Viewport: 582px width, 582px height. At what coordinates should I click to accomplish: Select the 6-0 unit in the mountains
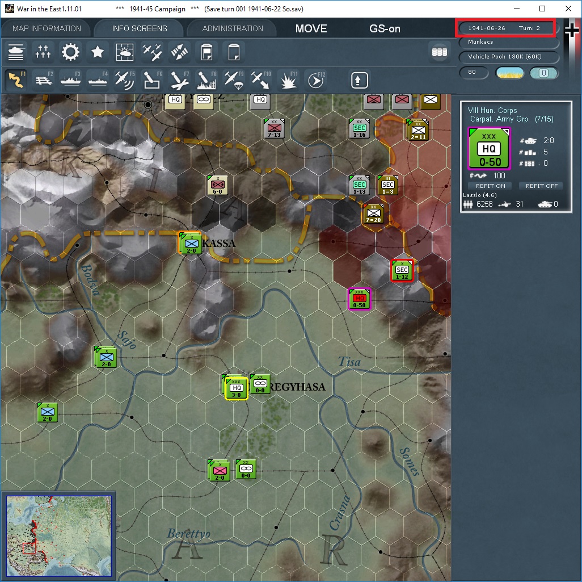[x=217, y=185]
